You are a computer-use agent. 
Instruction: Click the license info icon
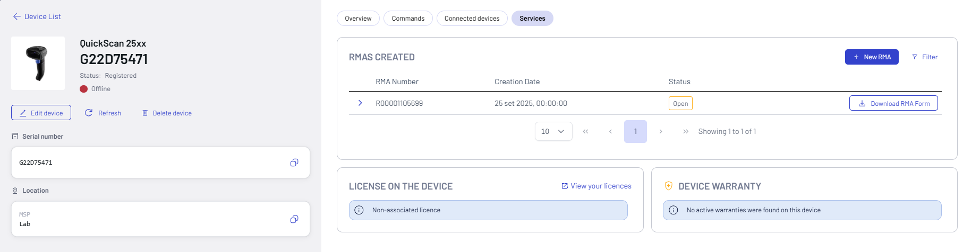359,210
